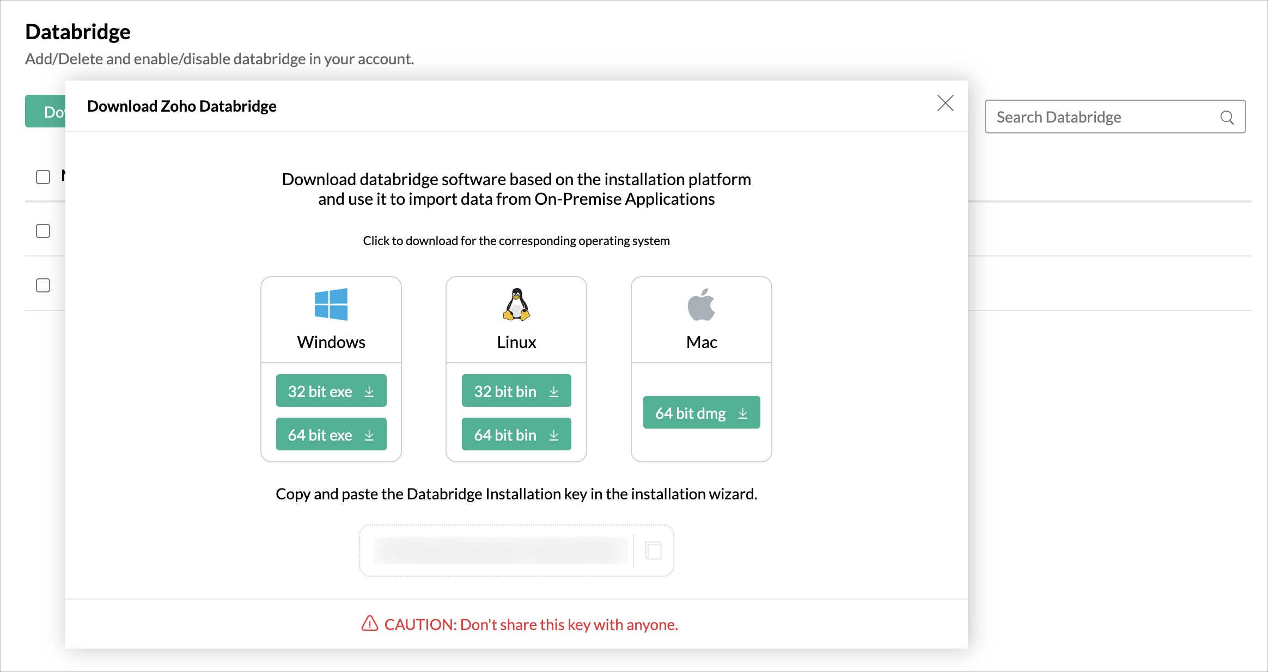The width and height of the screenshot is (1268, 672).
Task: Check the second databridge row checkbox
Action: 43,285
